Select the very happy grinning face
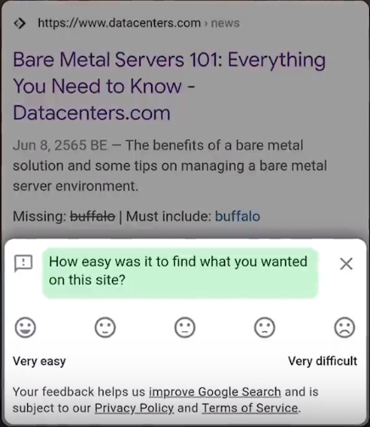Image resolution: width=370 pixels, height=427 pixels. (25, 328)
